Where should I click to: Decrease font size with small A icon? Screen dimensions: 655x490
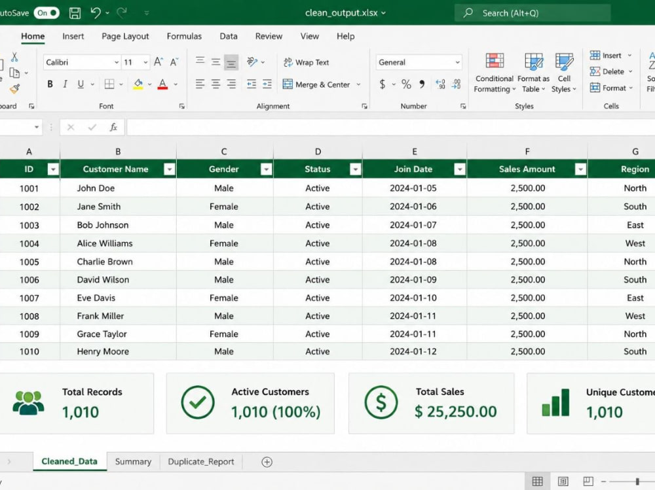click(174, 62)
